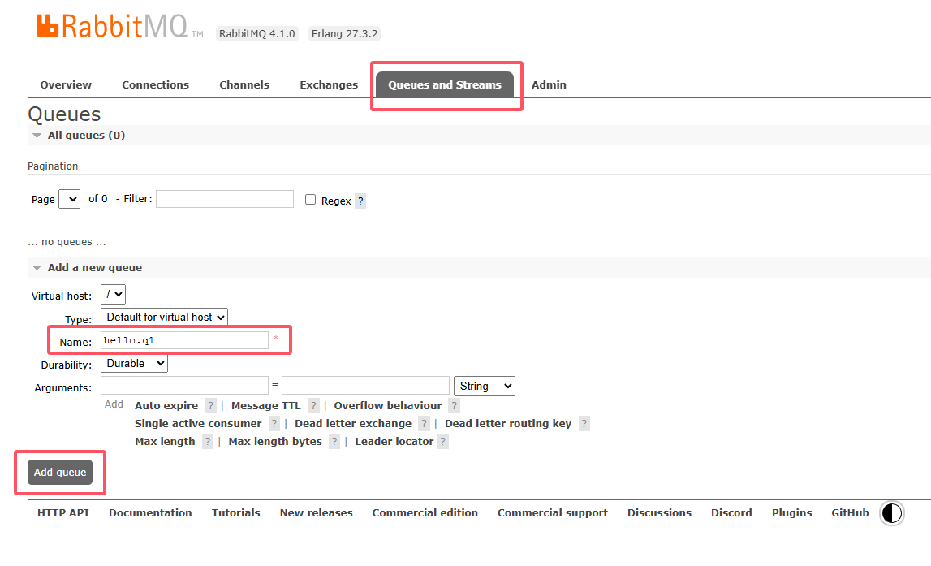Open the Discord footer link
Viewport: 931px width, 566px height.
(731, 512)
